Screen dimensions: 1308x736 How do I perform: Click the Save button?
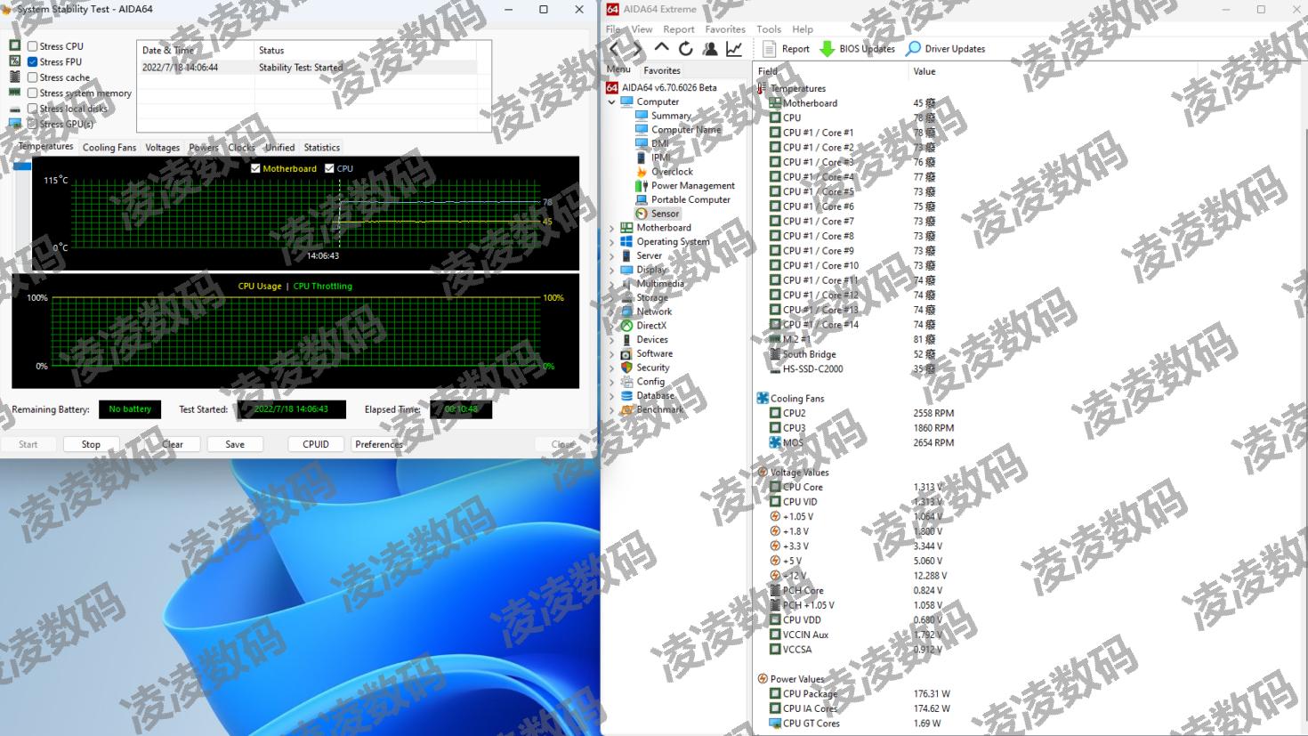235,444
